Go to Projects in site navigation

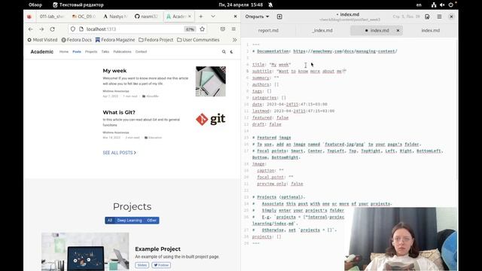(91, 52)
